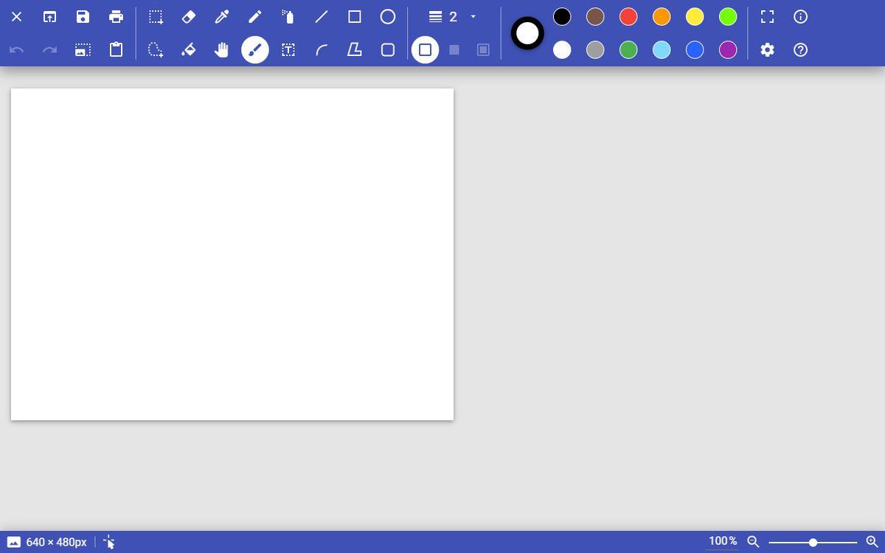Select the Pencil tool
The image size is (885, 553).
click(255, 17)
